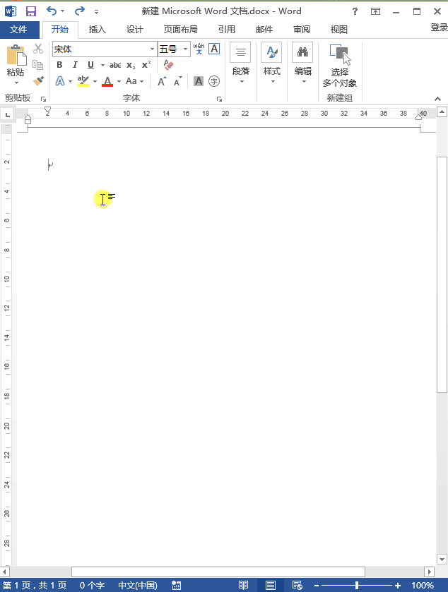448x592 pixels.
Task: Toggle subscript formatting
Action: tap(131, 66)
